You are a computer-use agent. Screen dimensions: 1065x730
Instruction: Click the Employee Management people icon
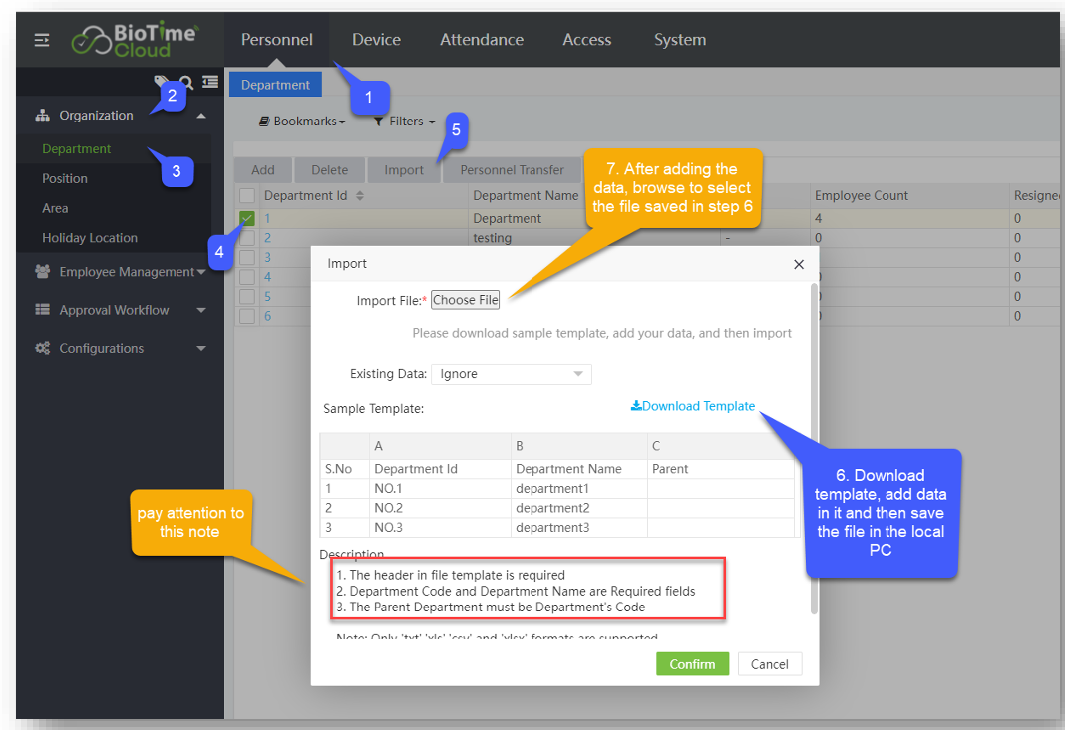(43, 272)
